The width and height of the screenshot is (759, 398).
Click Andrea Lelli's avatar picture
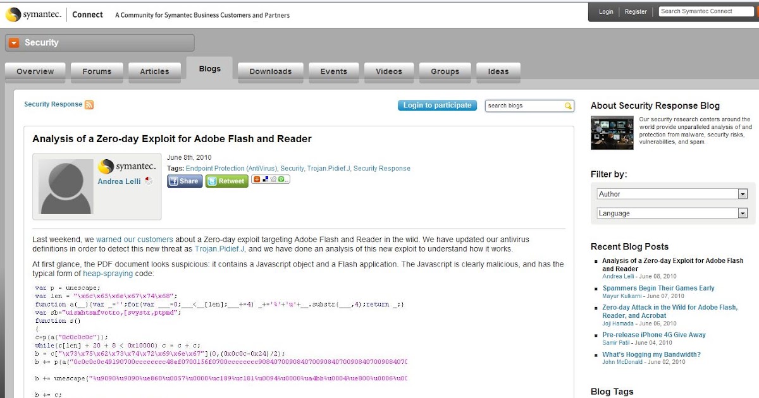point(66,186)
